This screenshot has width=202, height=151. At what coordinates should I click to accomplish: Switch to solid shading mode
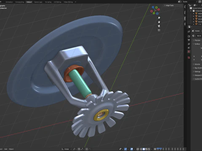(x=144, y=149)
